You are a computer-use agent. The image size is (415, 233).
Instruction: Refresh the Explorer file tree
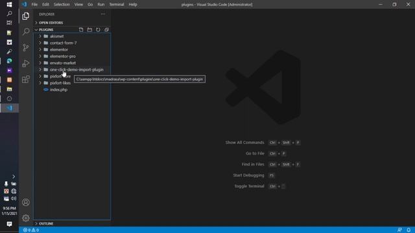(98, 30)
